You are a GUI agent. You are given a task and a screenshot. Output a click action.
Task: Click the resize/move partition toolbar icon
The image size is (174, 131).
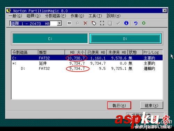point(69,23)
